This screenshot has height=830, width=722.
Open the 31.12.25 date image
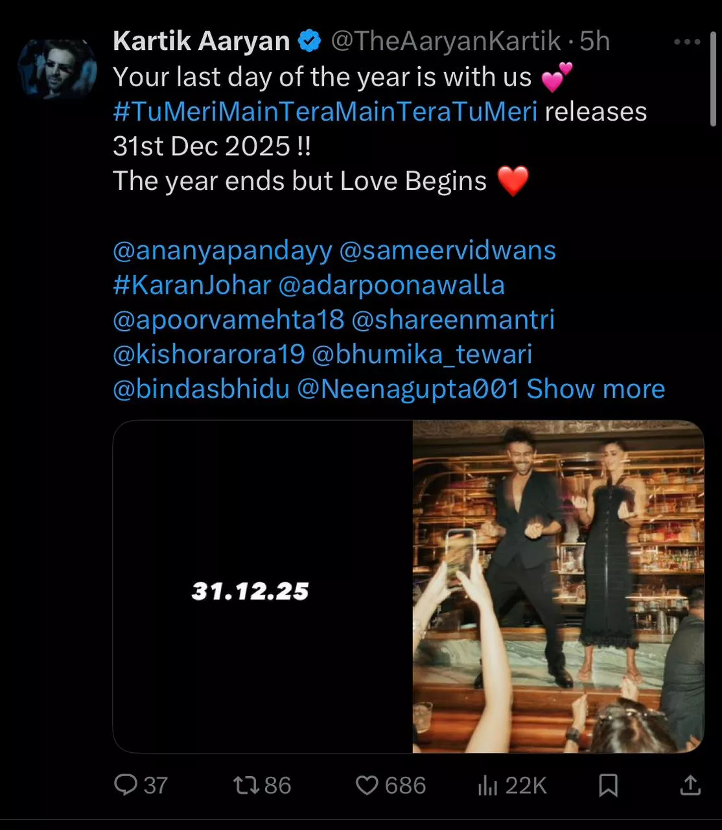point(263,586)
